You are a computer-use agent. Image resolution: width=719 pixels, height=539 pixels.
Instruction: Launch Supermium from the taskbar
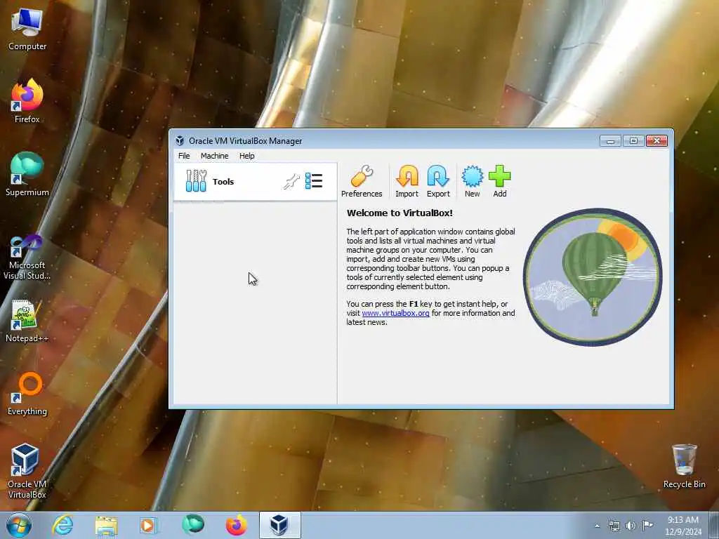point(192,525)
